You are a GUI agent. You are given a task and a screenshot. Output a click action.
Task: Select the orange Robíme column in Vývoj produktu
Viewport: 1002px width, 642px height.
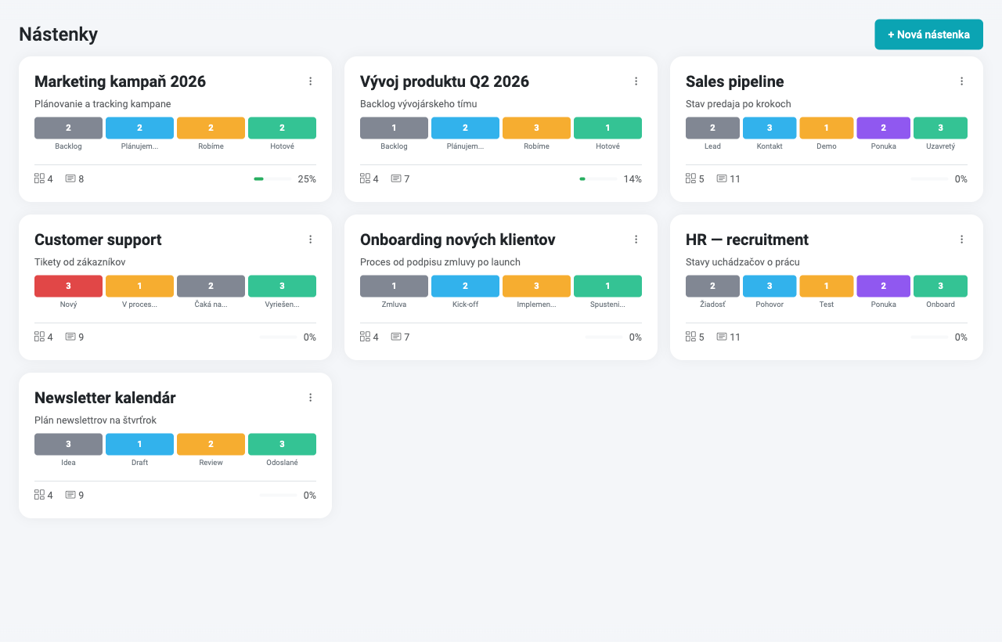[x=536, y=128]
